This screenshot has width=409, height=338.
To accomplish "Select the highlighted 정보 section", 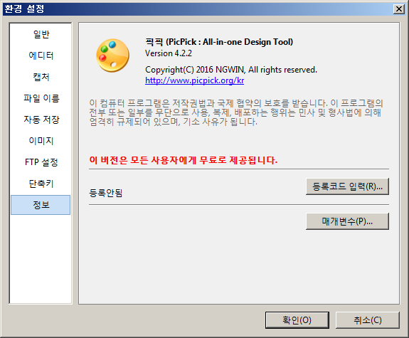I will (x=41, y=205).
